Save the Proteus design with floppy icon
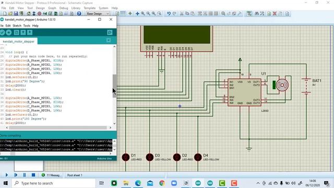Viewport: 334px width, 188px height. click(x=16, y=14)
